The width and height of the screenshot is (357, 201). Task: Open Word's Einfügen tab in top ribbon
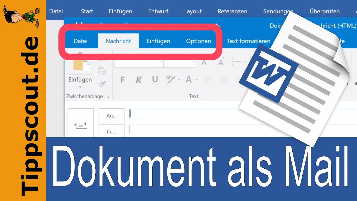(120, 11)
